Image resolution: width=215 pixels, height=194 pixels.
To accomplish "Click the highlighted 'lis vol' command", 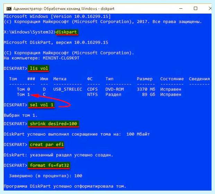I will click(x=39, y=68).
